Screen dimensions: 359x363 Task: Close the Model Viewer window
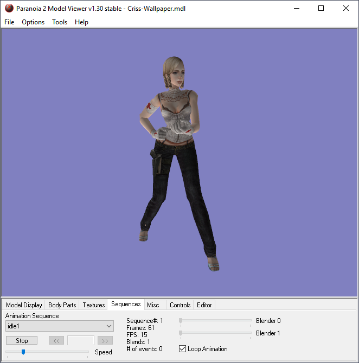pyautogui.click(x=346, y=8)
